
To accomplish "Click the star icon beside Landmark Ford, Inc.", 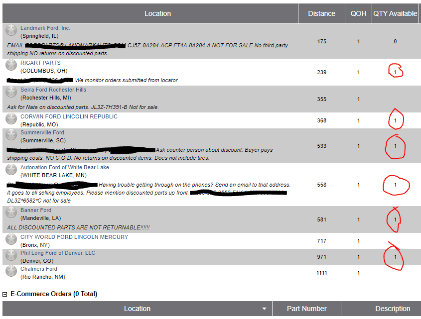I will tap(11, 30).
